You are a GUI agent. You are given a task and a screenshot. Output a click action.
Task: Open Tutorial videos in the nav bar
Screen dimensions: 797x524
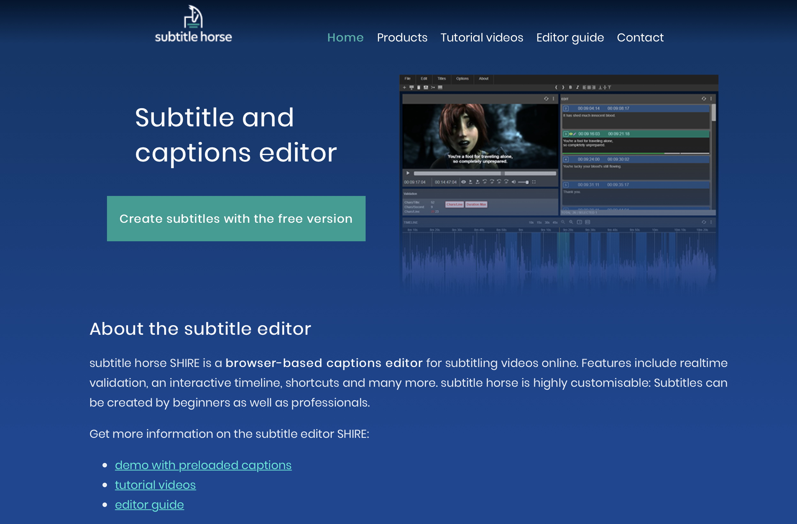(482, 37)
